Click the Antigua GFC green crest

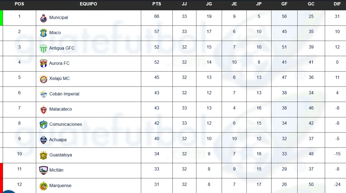(x=44, y=48)
